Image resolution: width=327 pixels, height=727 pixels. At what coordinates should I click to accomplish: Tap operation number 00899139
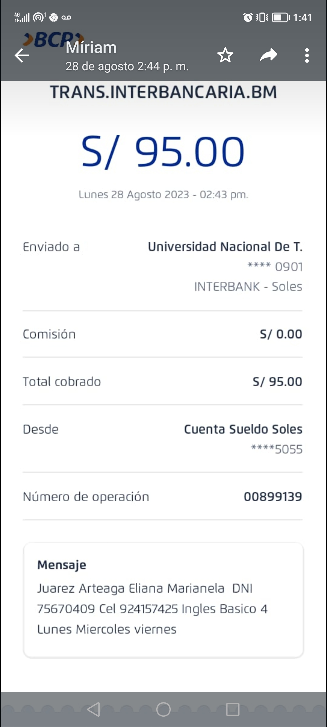click(273, 497)
